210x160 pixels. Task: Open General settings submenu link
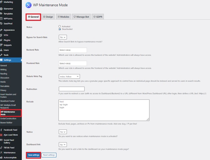(3, 66)
